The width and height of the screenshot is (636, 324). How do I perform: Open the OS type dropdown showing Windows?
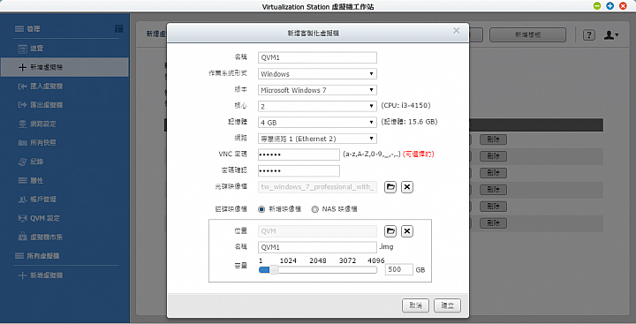317,74
